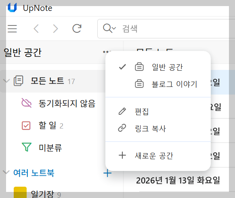The width and height of the screenshot is (235, 198).
Task: Click the briefcase icon beside 일반 공간
Action: tap(139, 67)
